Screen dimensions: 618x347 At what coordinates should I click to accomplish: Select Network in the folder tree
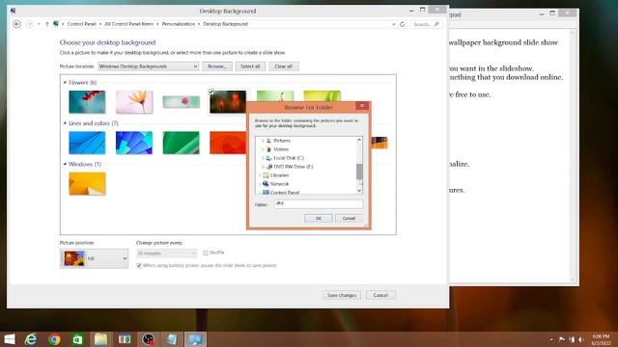279,184
